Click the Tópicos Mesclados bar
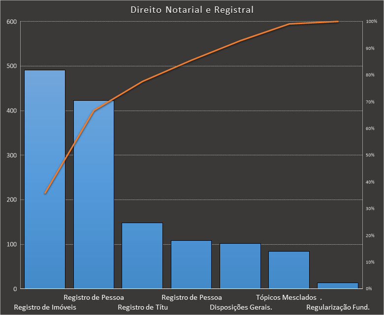 click(x=289, y=270)
